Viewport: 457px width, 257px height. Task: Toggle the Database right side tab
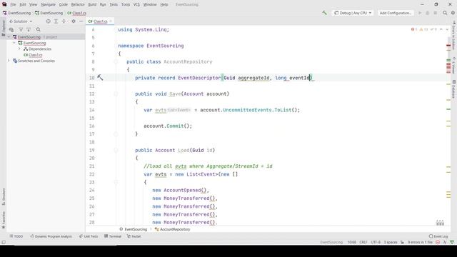[454, 89]
